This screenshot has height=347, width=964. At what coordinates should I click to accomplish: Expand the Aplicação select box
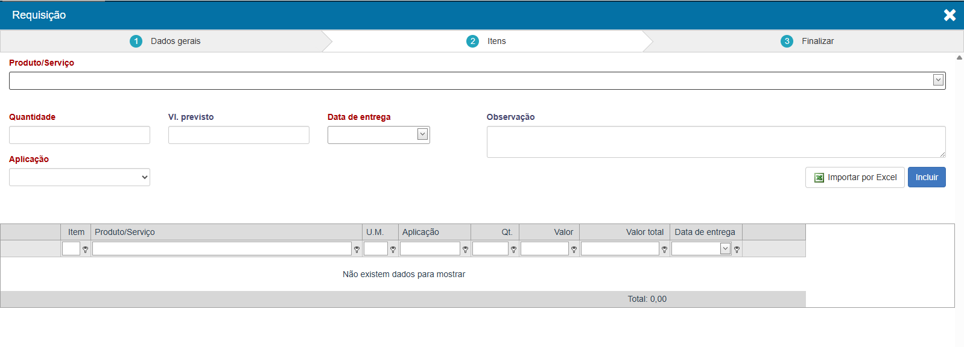80,177
